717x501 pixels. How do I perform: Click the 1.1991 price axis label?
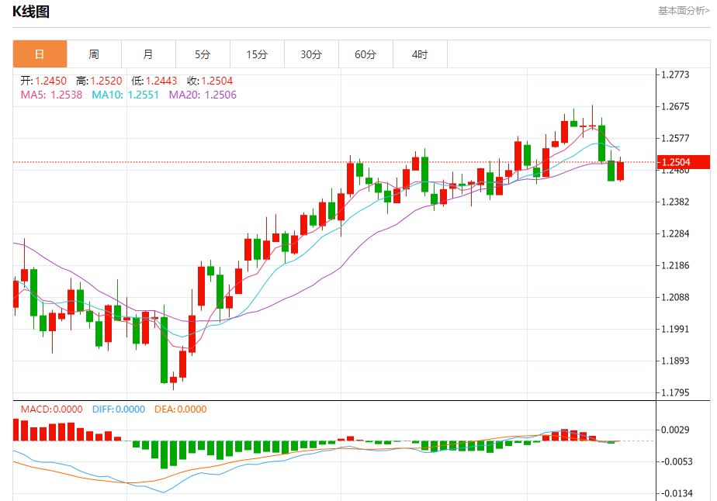(675, 329)
